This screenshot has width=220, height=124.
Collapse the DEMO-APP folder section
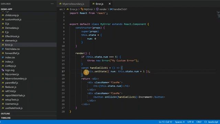pyautogui.click(x=7, y=9)
